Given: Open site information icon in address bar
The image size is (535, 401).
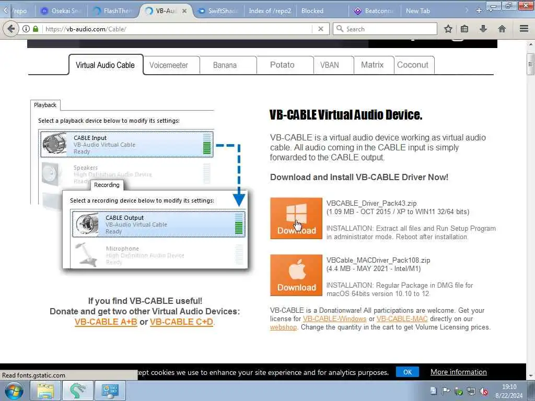Looking at the screenshot, I should (26, 29).
